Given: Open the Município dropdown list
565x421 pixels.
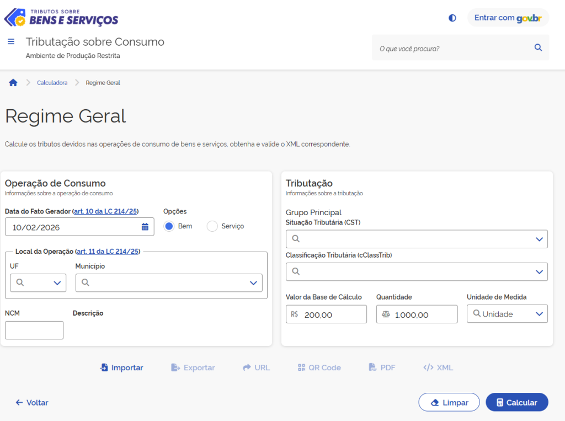Looking at the screenshot, I should coord(253,283).
